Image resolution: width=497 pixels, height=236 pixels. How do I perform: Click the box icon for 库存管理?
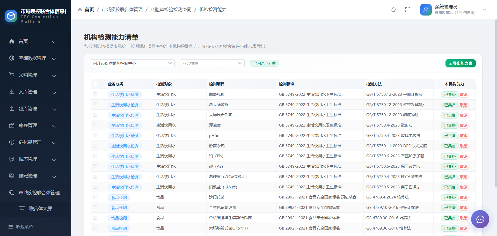point(12,126)
